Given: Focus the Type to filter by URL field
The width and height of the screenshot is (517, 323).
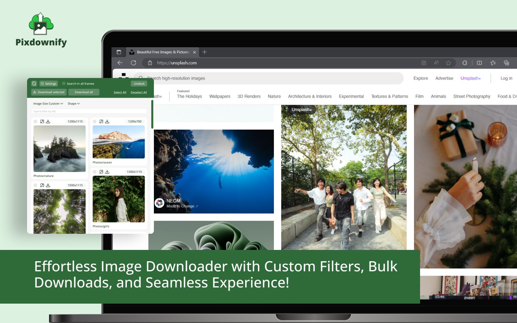Looking at the screenshot, I should (x=89, y=111).
